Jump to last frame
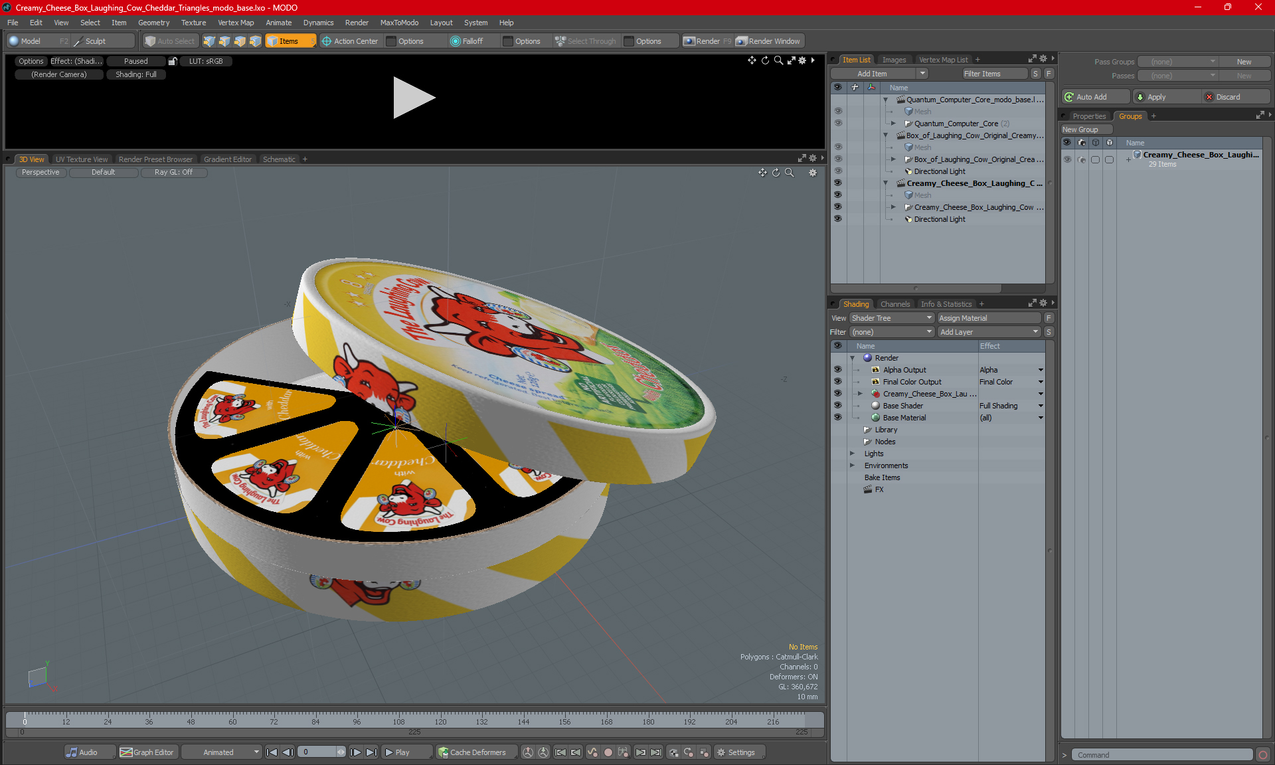The height and width of the screenshot is (765, 1275). tap(371, 752)
